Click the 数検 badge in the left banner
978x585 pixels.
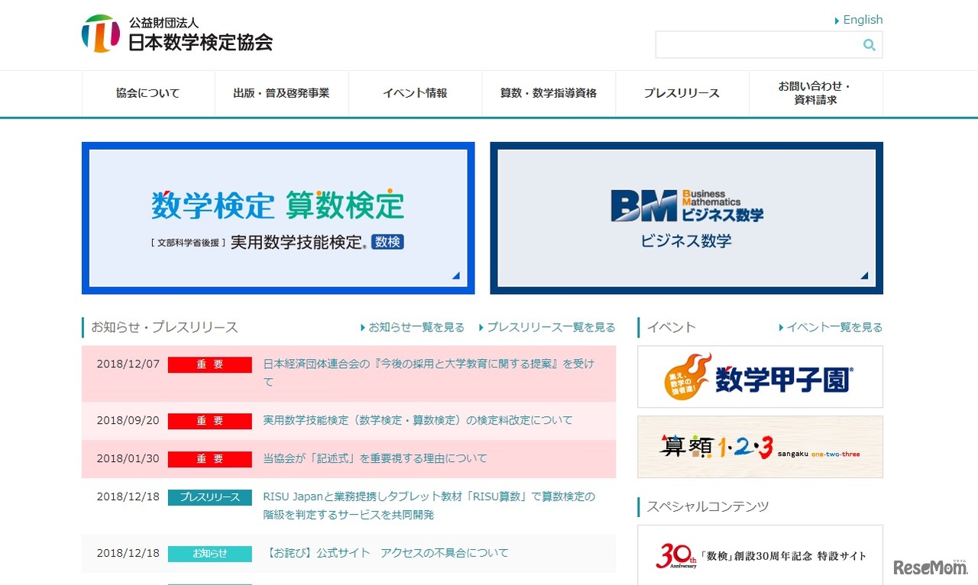tap(387, 241)
